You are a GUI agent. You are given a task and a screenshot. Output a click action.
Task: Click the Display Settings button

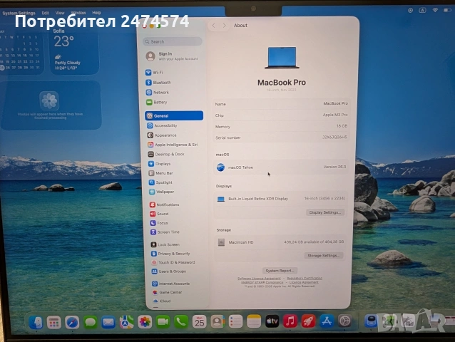(x=325, y=212)
